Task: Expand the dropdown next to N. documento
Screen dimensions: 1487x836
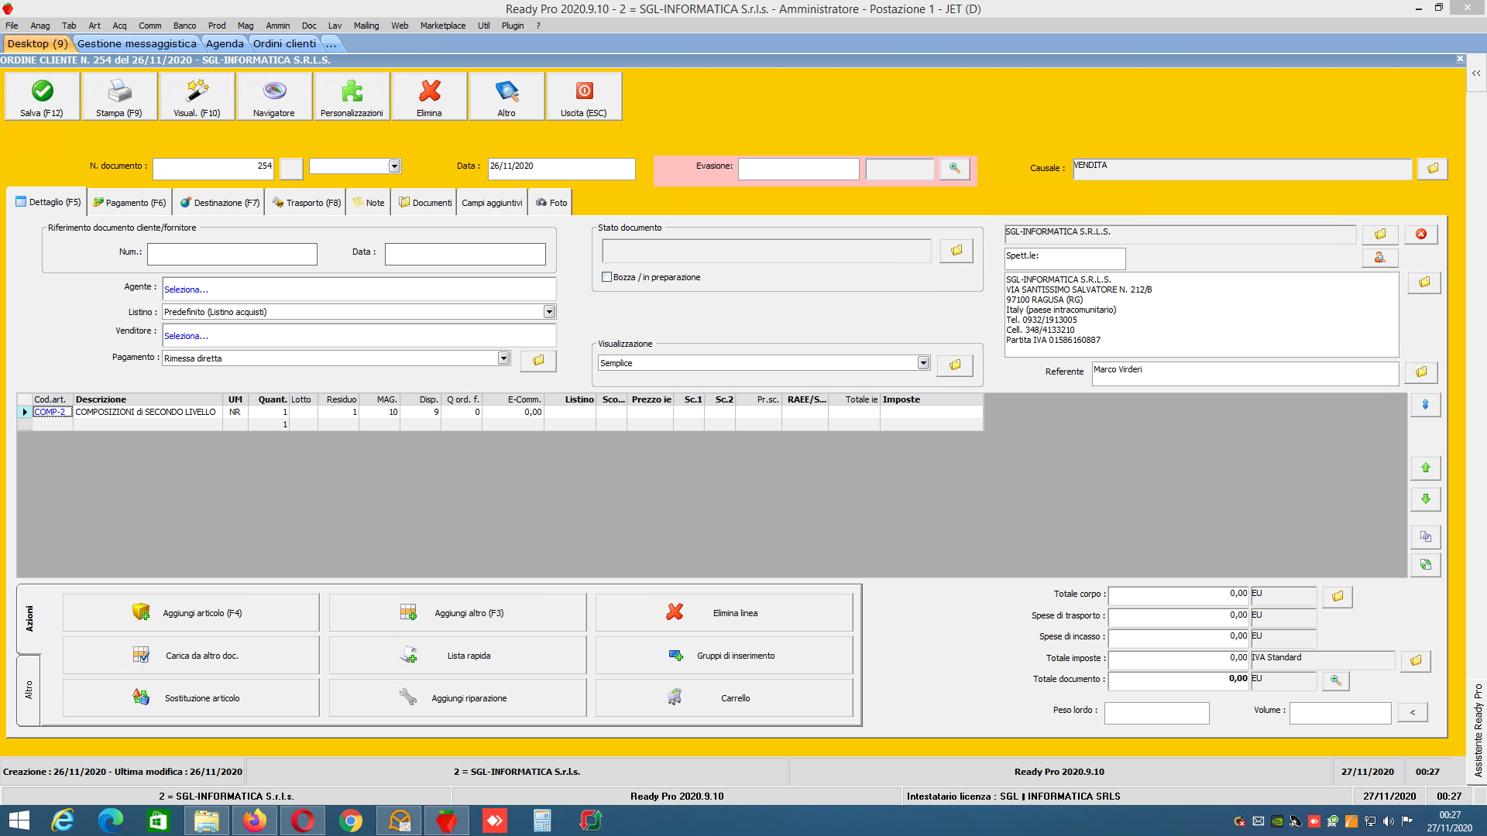Action: coord(394,166)
